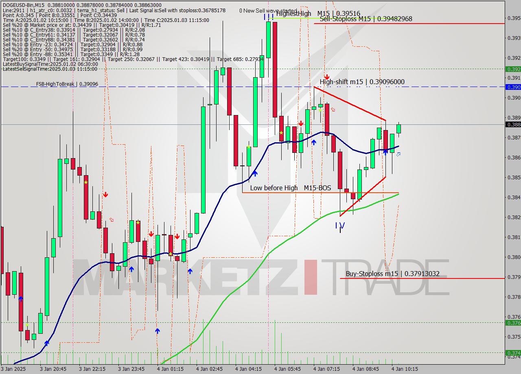Select the 'High-shift m15 | 0.39096000' label

pyautogui.click(x=362, y=82)
